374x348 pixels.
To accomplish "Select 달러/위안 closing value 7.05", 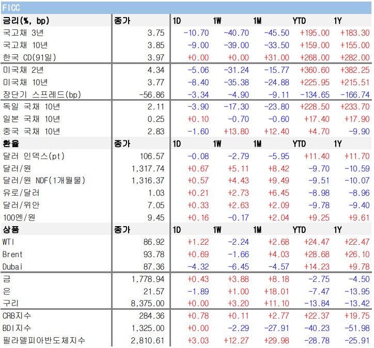I will tap(156, 205).
